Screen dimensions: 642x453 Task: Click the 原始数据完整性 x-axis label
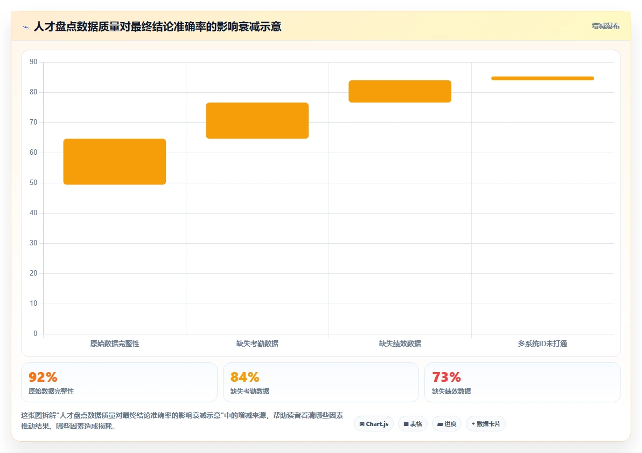click(115, 344)
